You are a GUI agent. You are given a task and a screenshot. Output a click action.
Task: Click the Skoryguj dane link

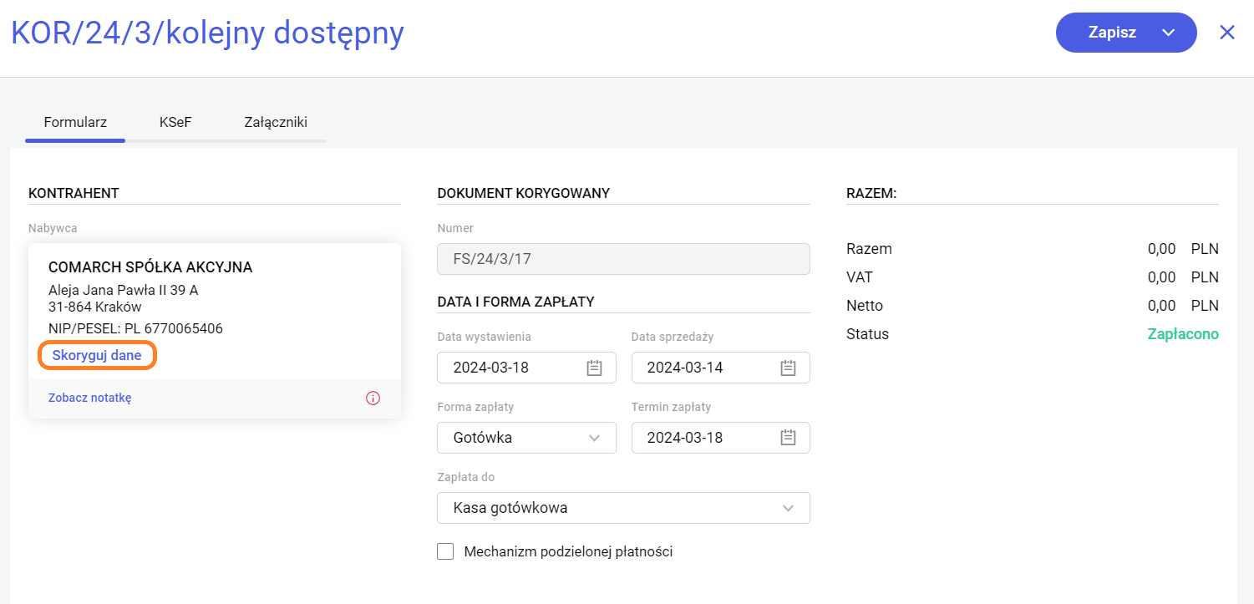(x=97, y=355)
